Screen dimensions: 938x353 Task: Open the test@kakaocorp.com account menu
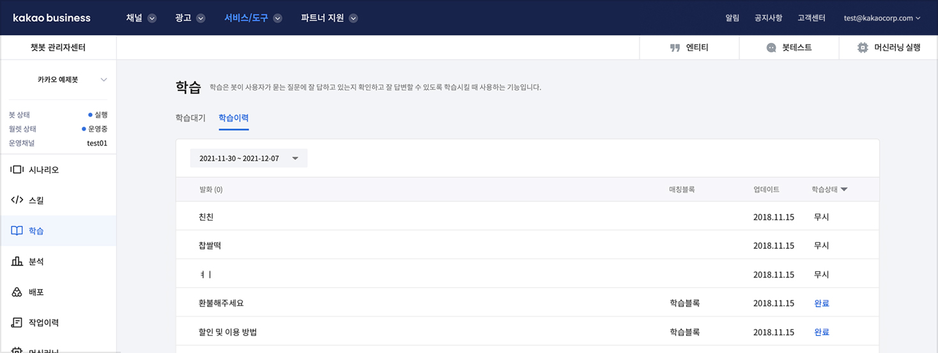pyautogui.click(x=881, y=18)
